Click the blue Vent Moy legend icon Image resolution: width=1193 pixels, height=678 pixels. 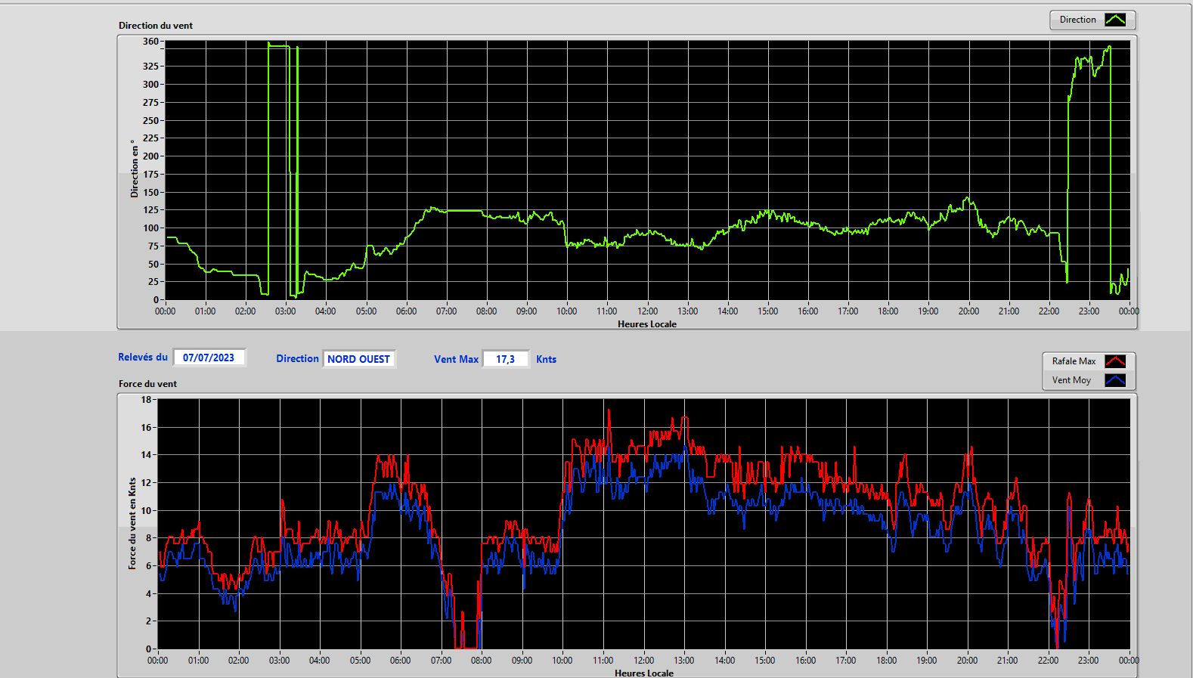(x=1115, y=380)
